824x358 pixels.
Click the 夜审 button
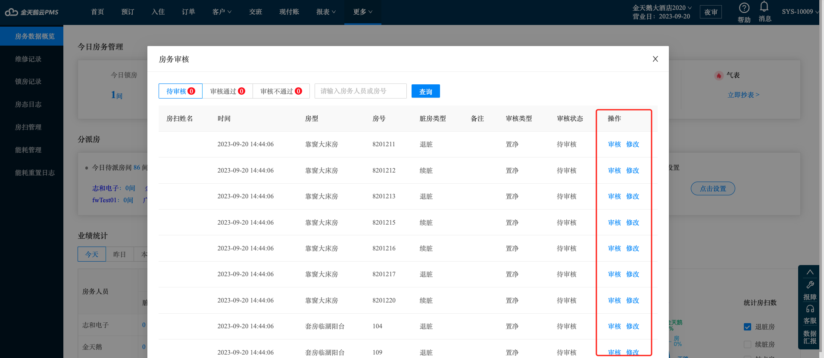tap(711, 12)
